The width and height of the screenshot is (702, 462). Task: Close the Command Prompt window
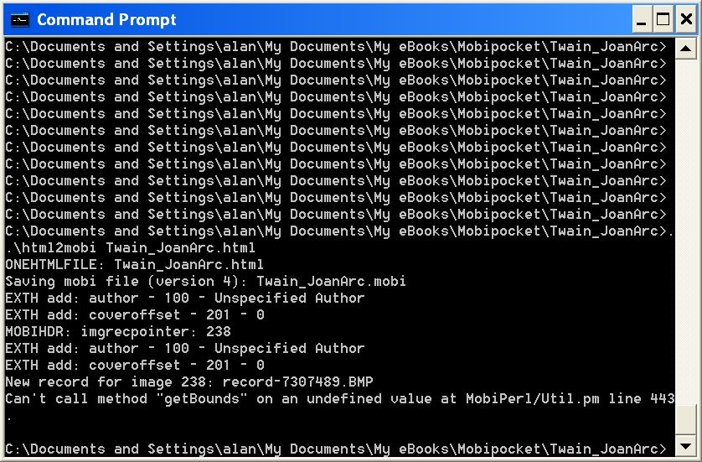click(684, 19)
